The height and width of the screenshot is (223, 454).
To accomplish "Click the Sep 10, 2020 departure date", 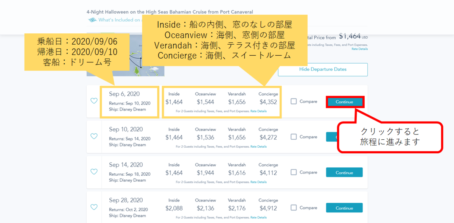I will pyautogui.click(x=126, y=129).
